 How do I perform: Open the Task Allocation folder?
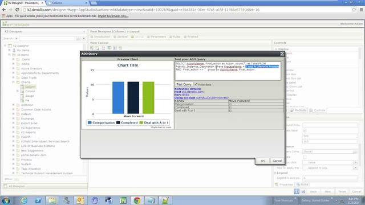pos(31,169)
